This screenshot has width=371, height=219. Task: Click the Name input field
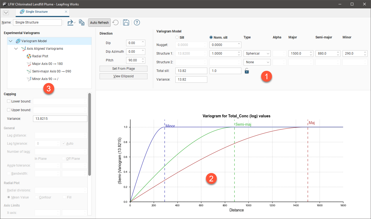click(x=37, y=22)
